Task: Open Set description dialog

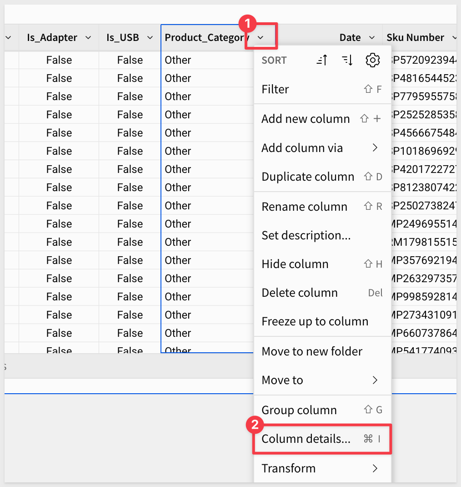Action: (x=306, y=235)
